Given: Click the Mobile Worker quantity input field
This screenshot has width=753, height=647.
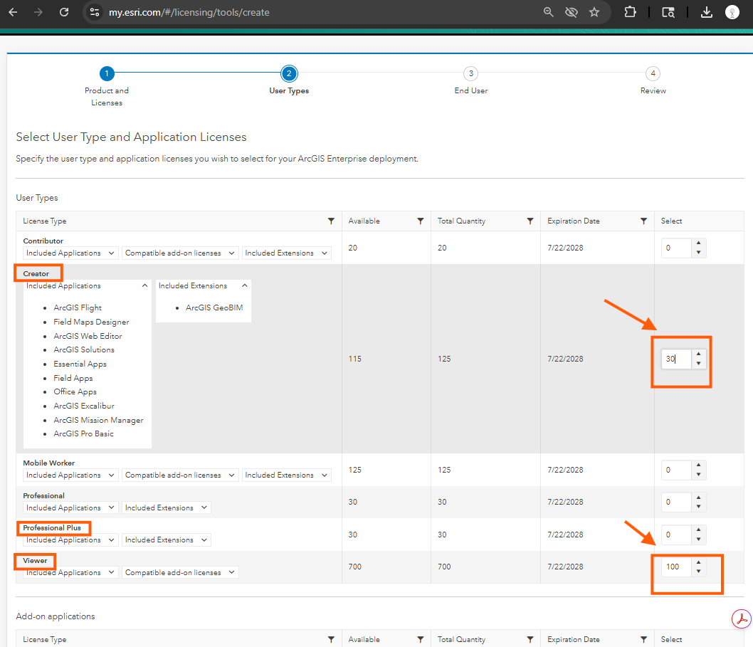Looking at the screenshot, I should click(675, 470).
